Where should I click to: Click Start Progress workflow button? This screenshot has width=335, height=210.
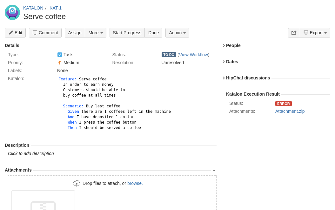[127, 33]
